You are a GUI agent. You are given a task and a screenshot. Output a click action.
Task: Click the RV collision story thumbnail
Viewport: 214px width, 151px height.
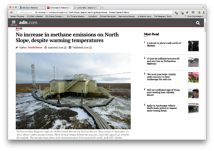(193, 62)
